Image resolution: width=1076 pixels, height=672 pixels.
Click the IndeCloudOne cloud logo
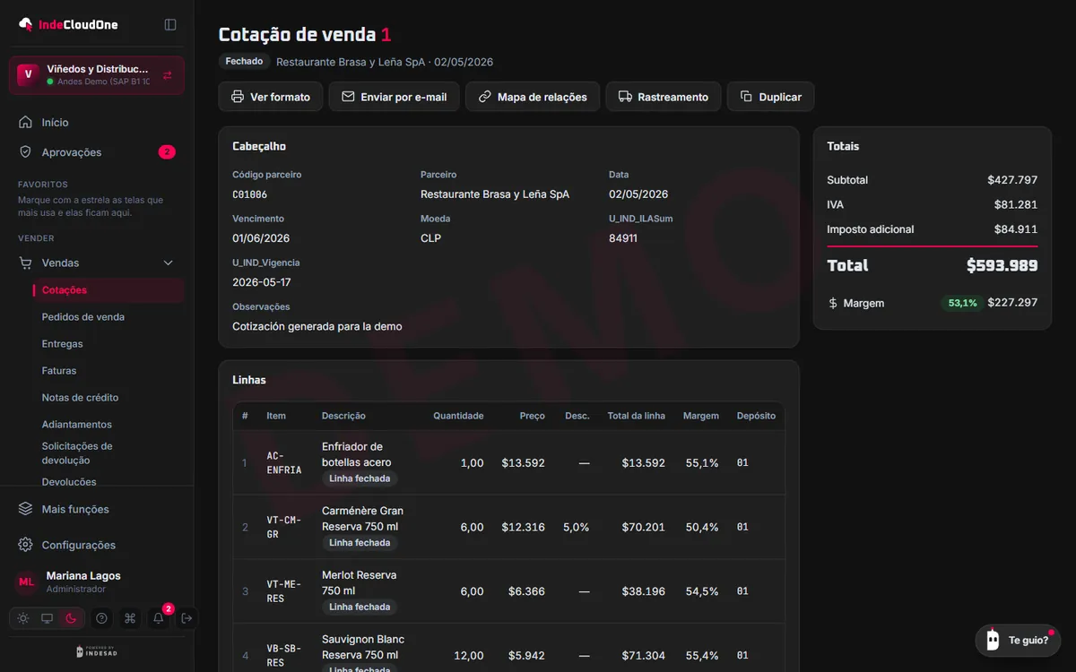26,24
